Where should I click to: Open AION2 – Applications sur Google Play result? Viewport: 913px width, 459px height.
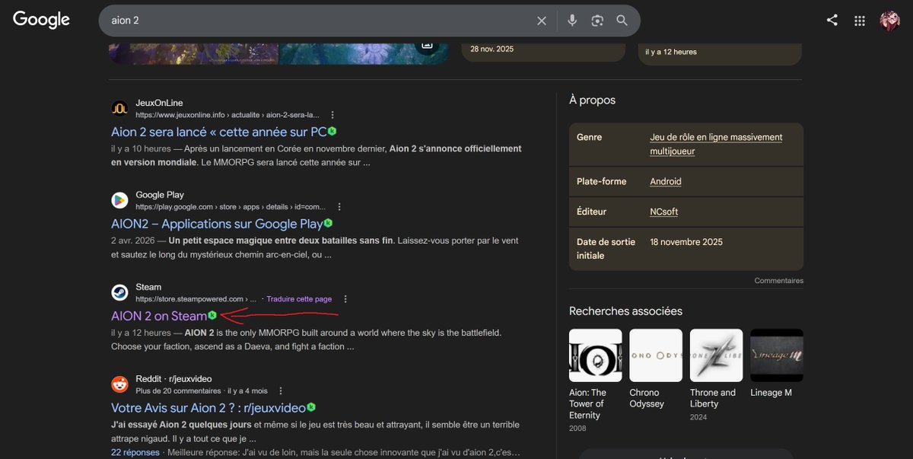pos(217,225)
